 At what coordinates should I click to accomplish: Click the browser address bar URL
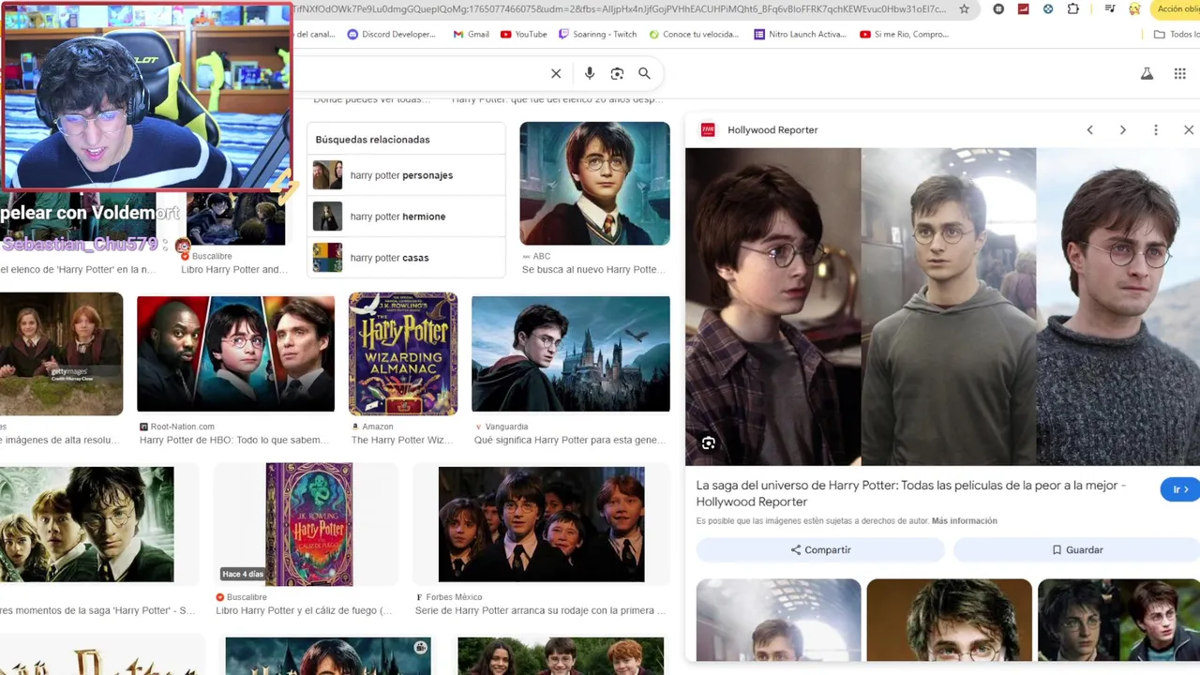(x=619, y=9)
